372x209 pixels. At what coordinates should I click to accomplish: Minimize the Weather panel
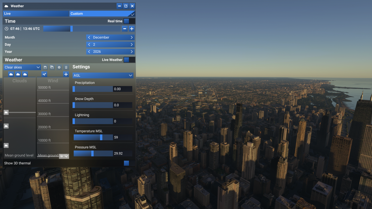tap(119, 6)
